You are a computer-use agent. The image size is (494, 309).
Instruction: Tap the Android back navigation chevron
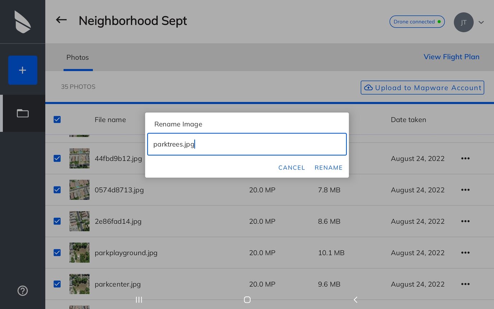click(x=355, y=300)
